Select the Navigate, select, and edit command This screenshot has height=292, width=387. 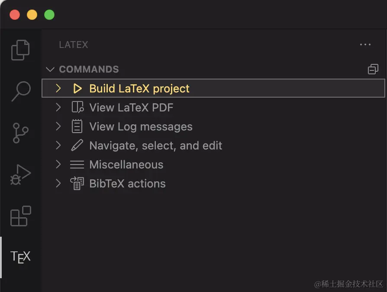coord(155,145)
